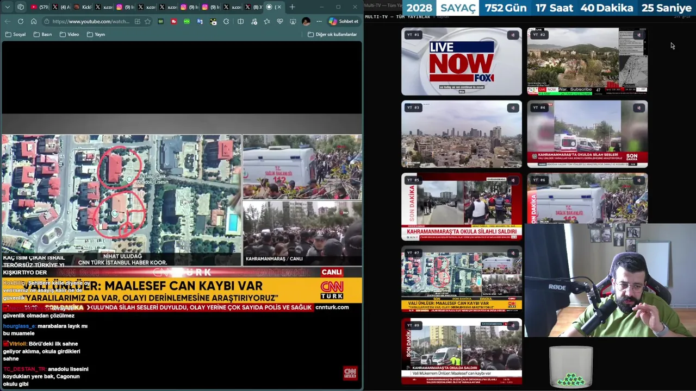Viewport: 696px width, 391px height.
Task: Click the SAYAÇ counter label
Action: [458, 8]
